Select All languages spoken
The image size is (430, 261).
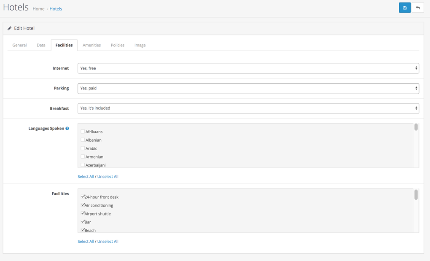click(86, 177)
